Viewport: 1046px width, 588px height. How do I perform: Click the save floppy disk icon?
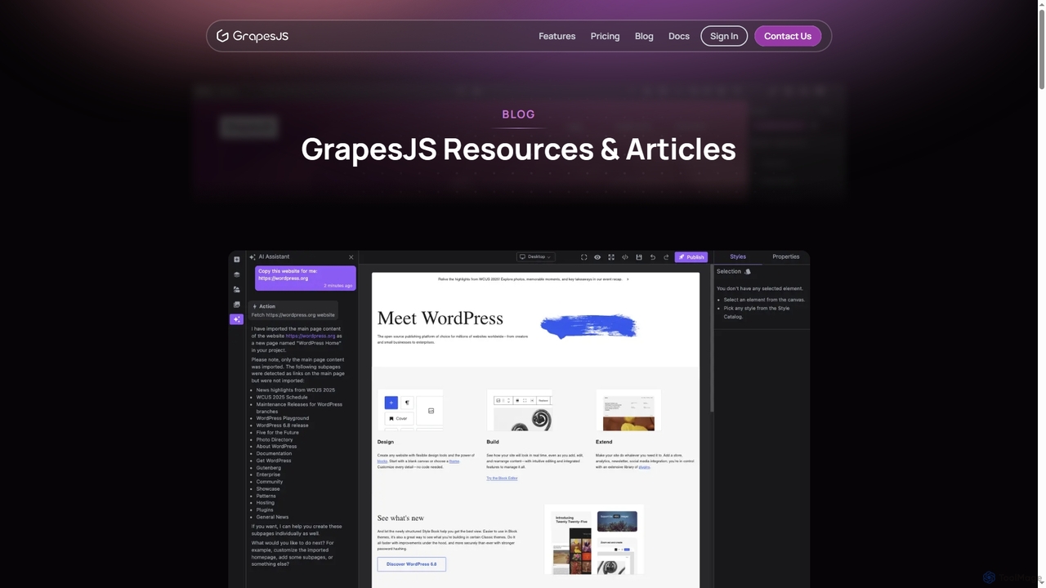pyautogui.click(x=639, y=257)
